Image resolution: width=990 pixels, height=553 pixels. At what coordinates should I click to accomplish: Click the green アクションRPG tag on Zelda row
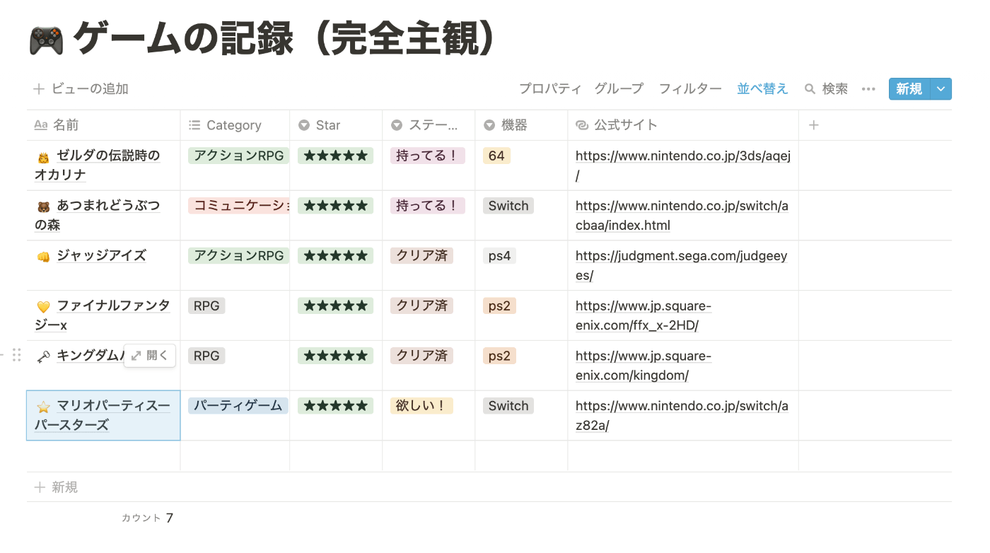click(238, 156)
